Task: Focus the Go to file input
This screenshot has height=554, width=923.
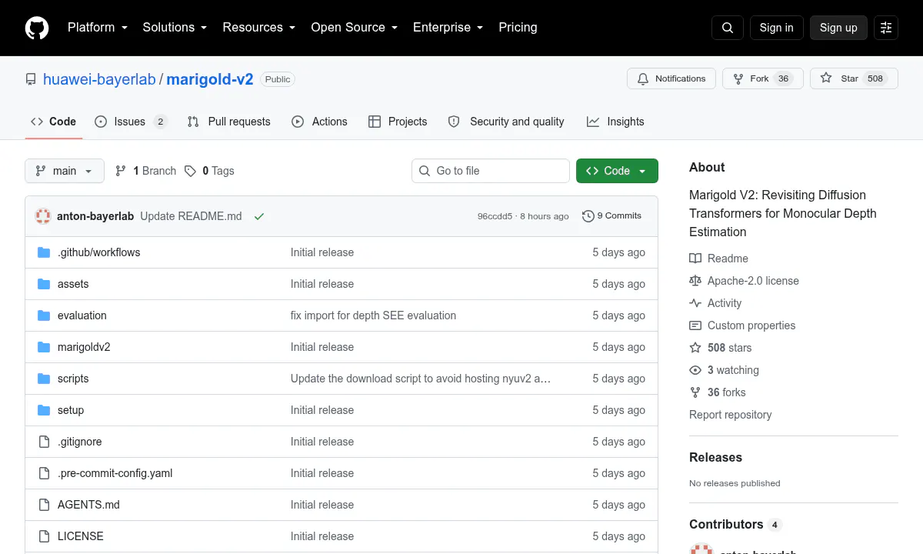Action: (x=491, y=171)
